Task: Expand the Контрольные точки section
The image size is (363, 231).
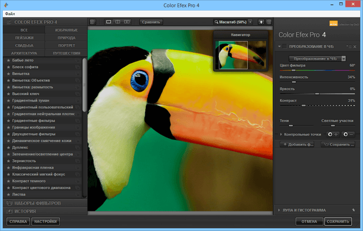Action: 282,134
